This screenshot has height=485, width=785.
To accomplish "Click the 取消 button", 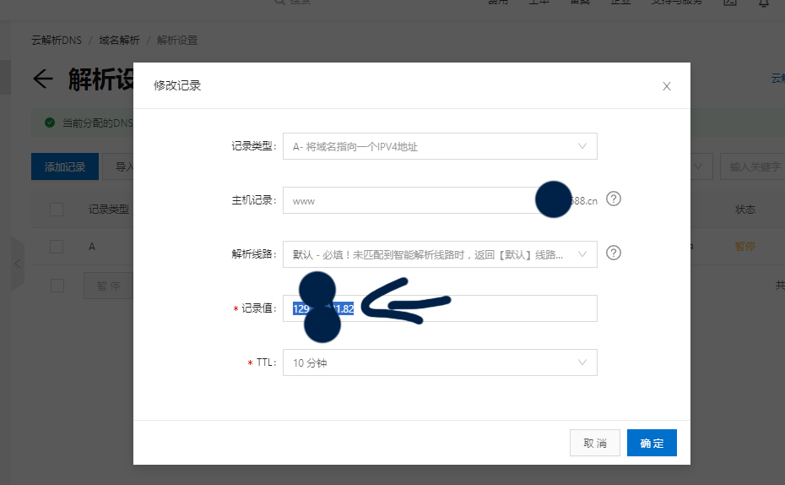I will [595, 443].
